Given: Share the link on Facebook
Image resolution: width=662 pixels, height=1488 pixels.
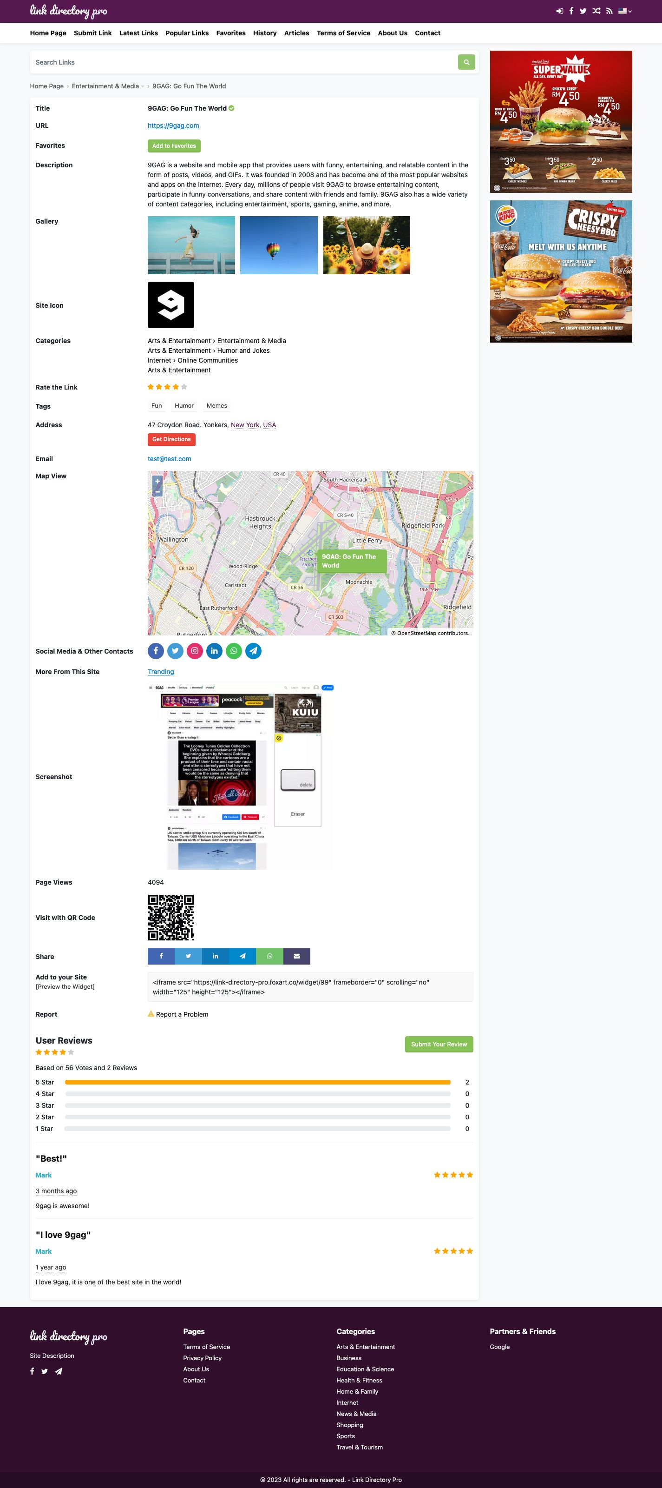Looking at the screenshot, I should coord(161,956).
